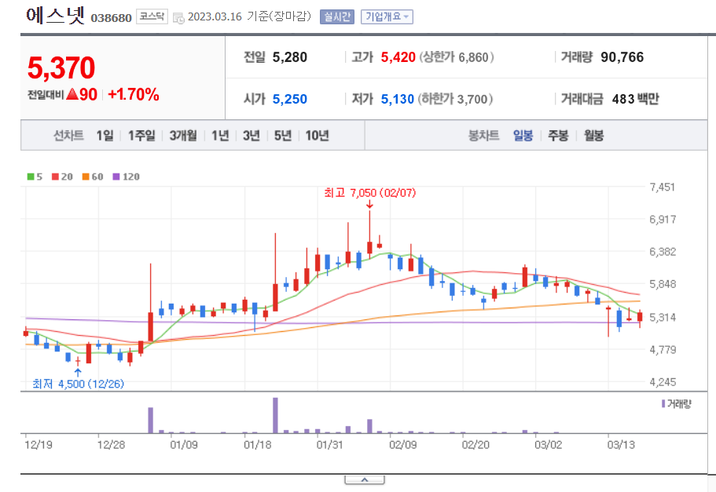
Task: Select the 1주일 line chart tab
Action: click(141, 136)
